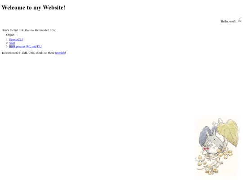Screen dimensions: 243x182
Task: Click list number 1 beside SimpleCLI
Action: click(7, 40)
